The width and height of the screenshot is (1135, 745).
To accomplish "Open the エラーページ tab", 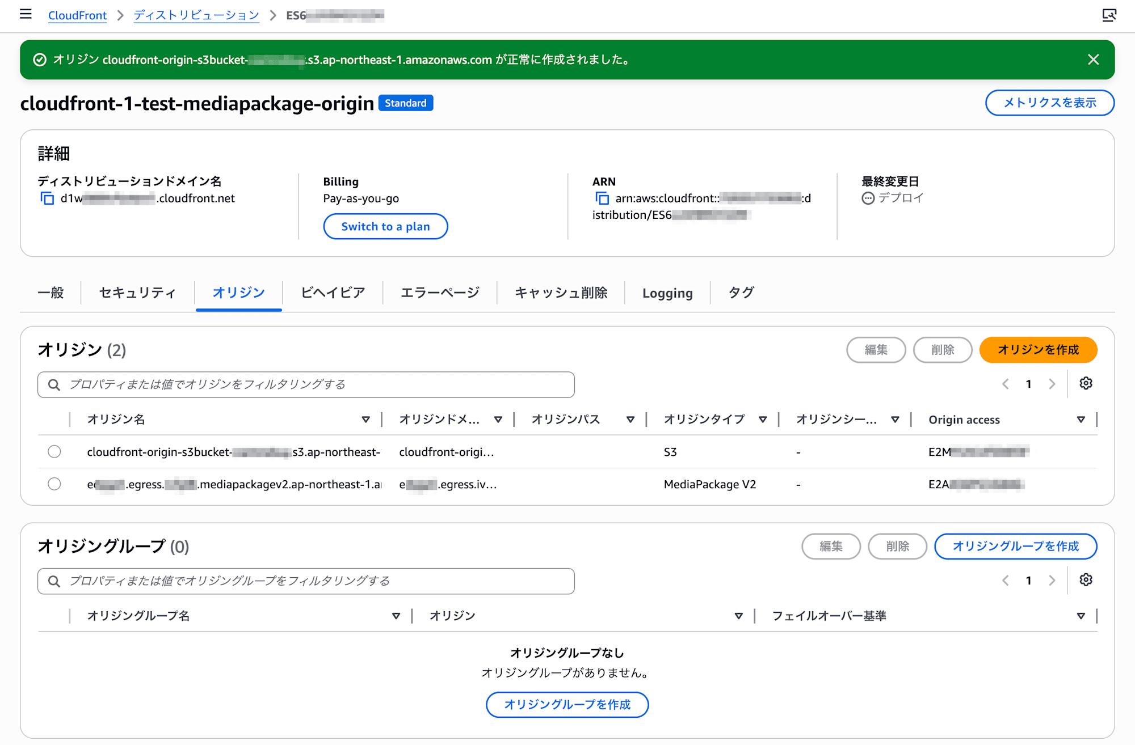I will point(440,293).
